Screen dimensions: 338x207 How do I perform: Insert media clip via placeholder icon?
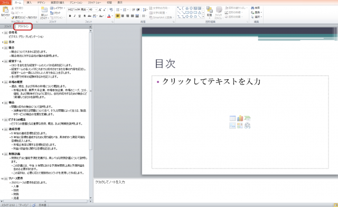click(247, 126)
